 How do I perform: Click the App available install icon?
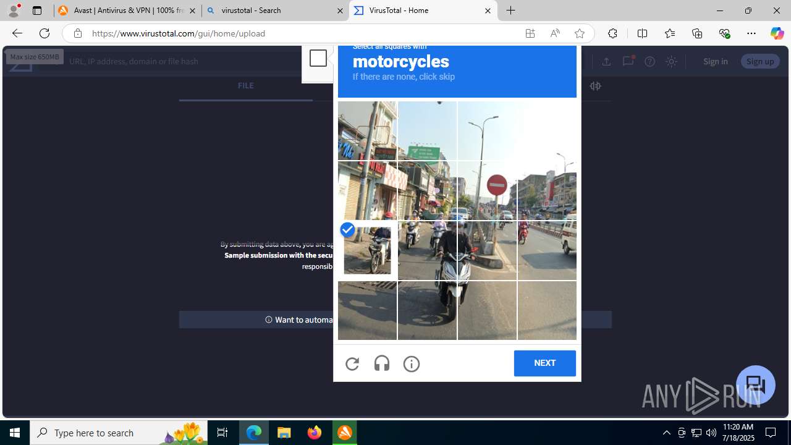coord(530,33)
